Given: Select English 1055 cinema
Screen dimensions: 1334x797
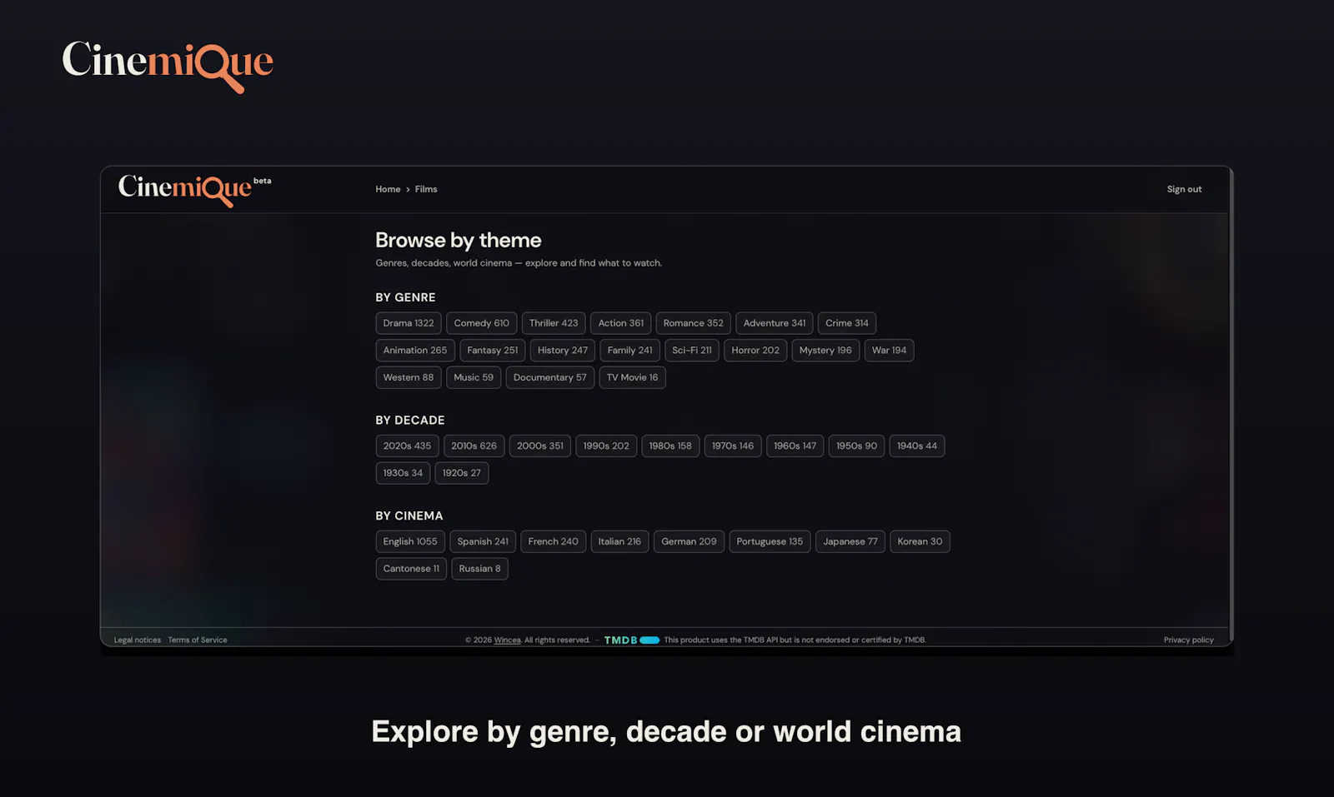Looking at the screenshot, I should tap(410, 542).
